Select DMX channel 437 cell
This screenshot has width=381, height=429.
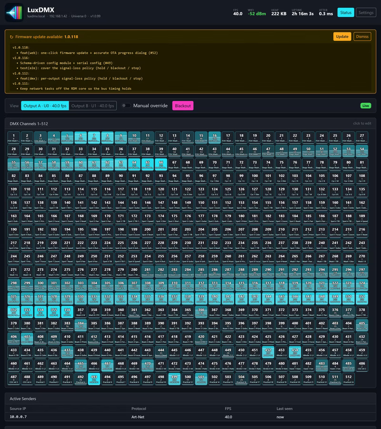[x=67, y=352]
